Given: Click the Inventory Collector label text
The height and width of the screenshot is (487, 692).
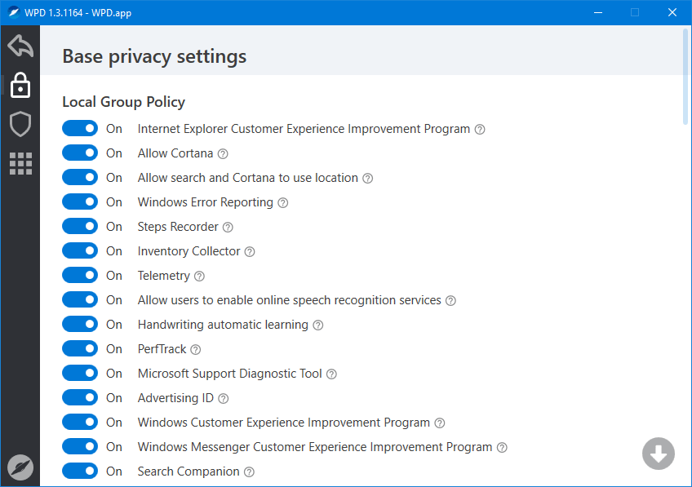Looking at the screenshot, I should click(x=189, y=251).
